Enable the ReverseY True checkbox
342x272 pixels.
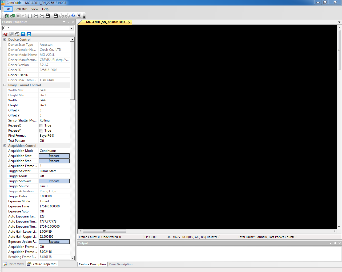click(x=41, y=131)
